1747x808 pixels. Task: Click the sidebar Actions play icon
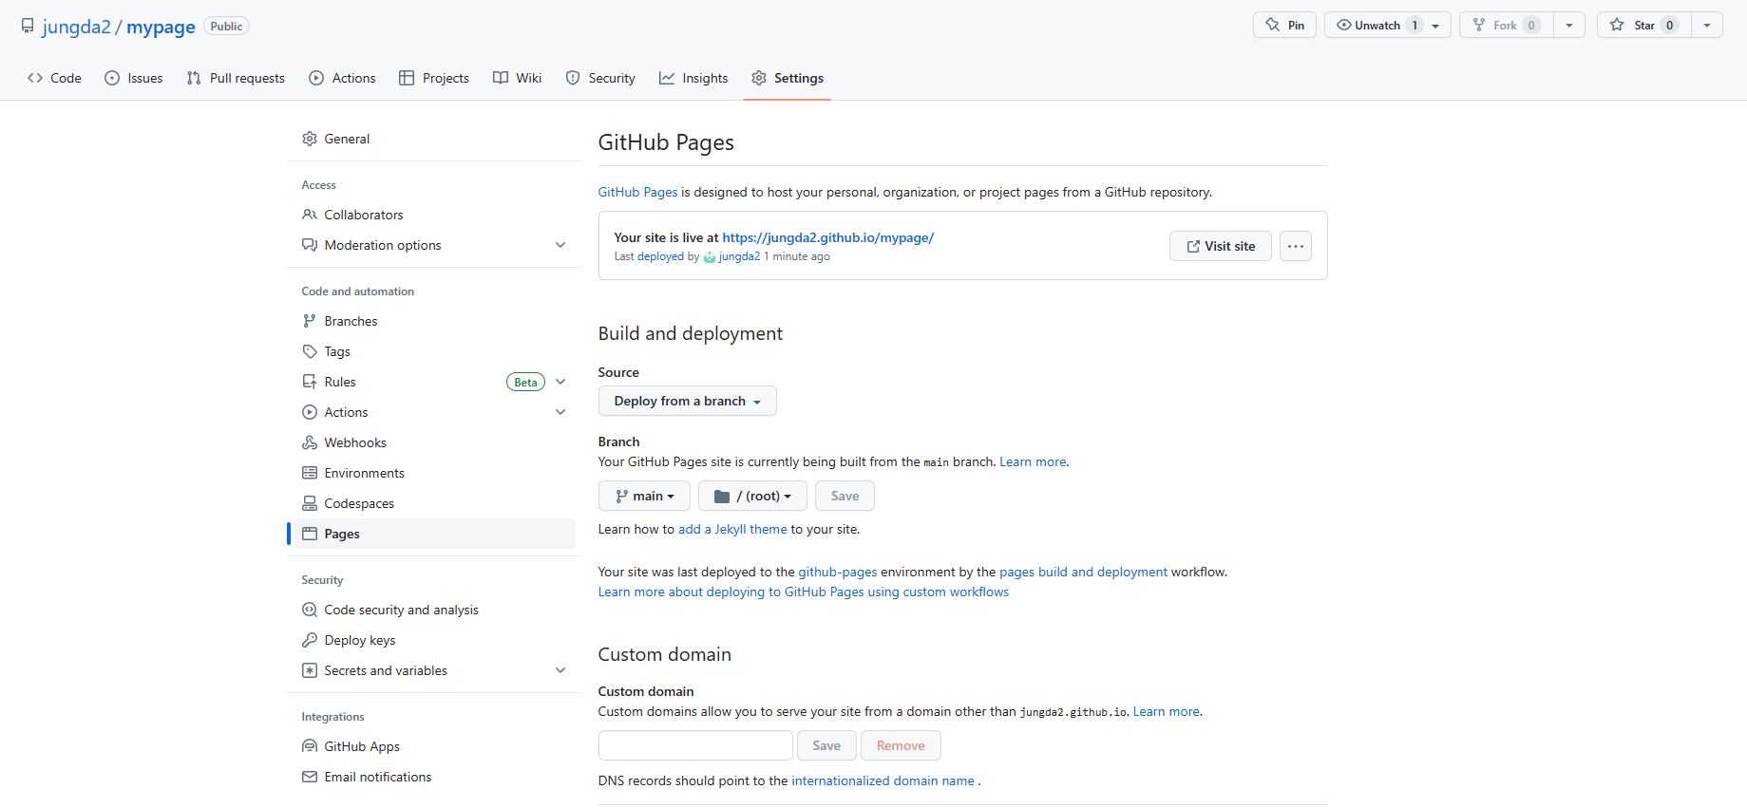click(310, 412)
